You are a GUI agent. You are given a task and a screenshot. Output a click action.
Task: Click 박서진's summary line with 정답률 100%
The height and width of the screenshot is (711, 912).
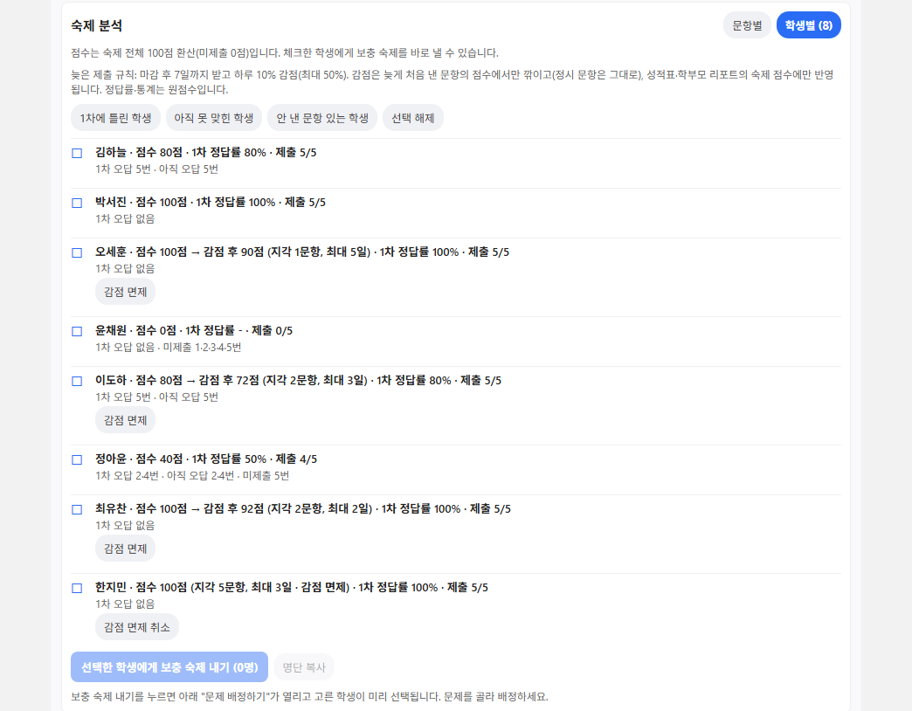[x=211, y=203]
